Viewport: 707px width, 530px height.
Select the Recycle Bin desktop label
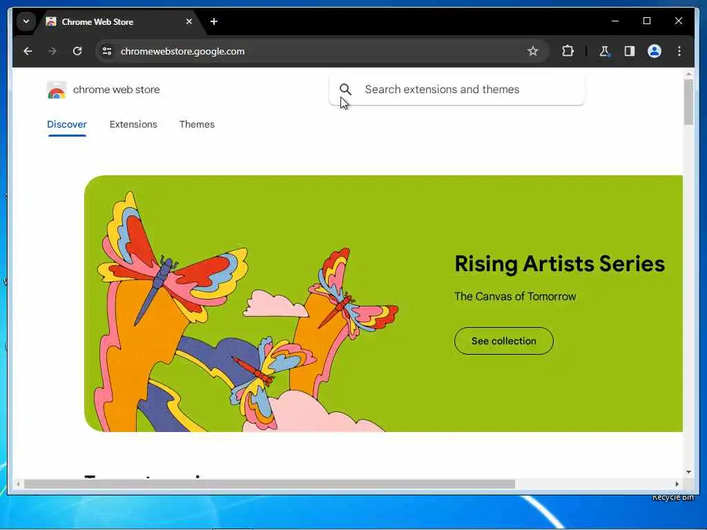tap(672, 498)
